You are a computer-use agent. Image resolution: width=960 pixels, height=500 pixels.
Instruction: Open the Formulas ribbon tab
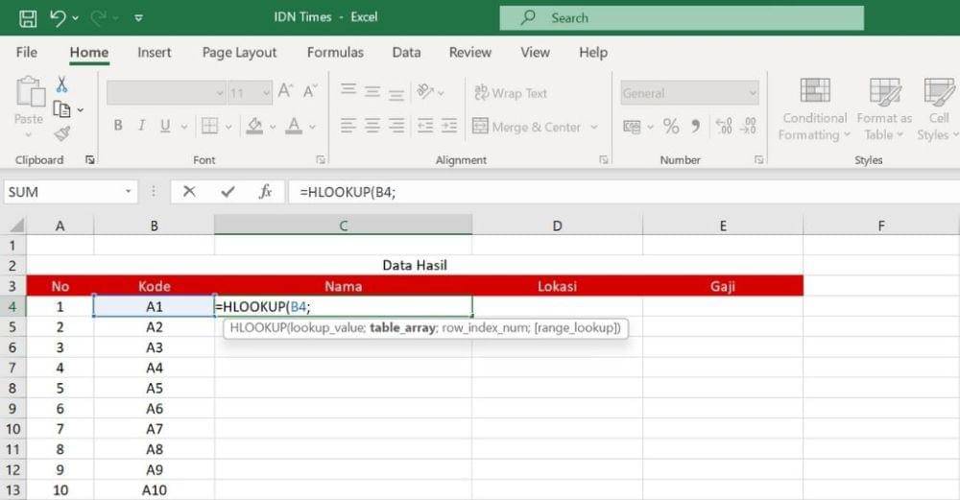pyautogui.click(x=335, y=53)
